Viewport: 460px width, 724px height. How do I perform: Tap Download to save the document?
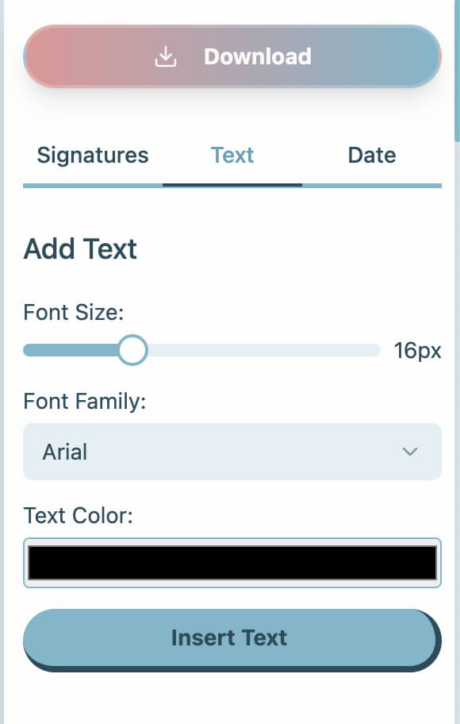(x=232, y=56)
